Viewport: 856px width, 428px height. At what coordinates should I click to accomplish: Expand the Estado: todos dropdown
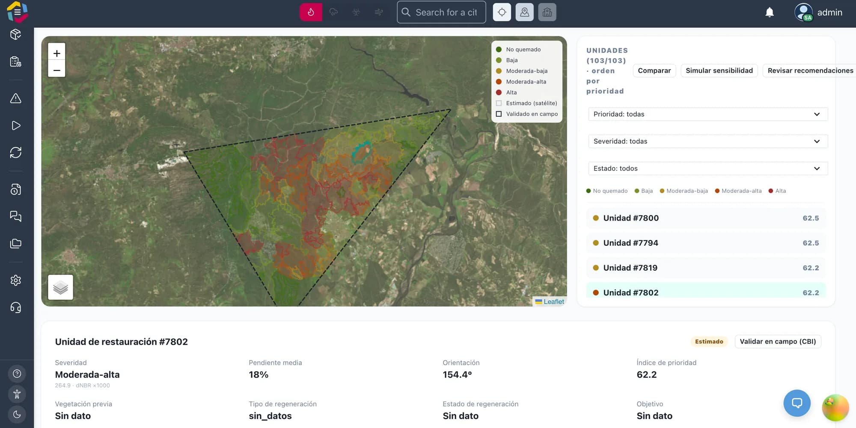click(708, 168)
